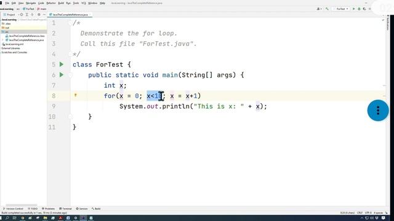Click collapse all in Project panel
This screenshot has height=221, width=394.
coord(32,15)
